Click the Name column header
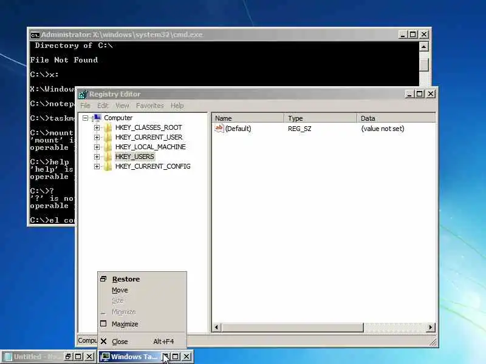This screenshot has width=486, height=364. click(248, 118)
